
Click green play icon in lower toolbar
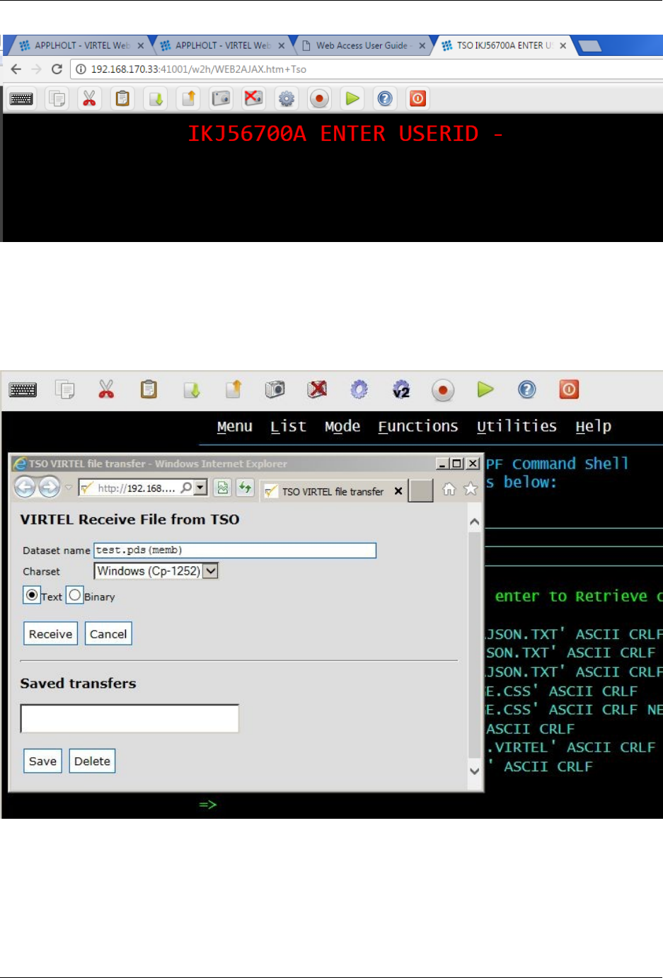click(x=485, y=389)
